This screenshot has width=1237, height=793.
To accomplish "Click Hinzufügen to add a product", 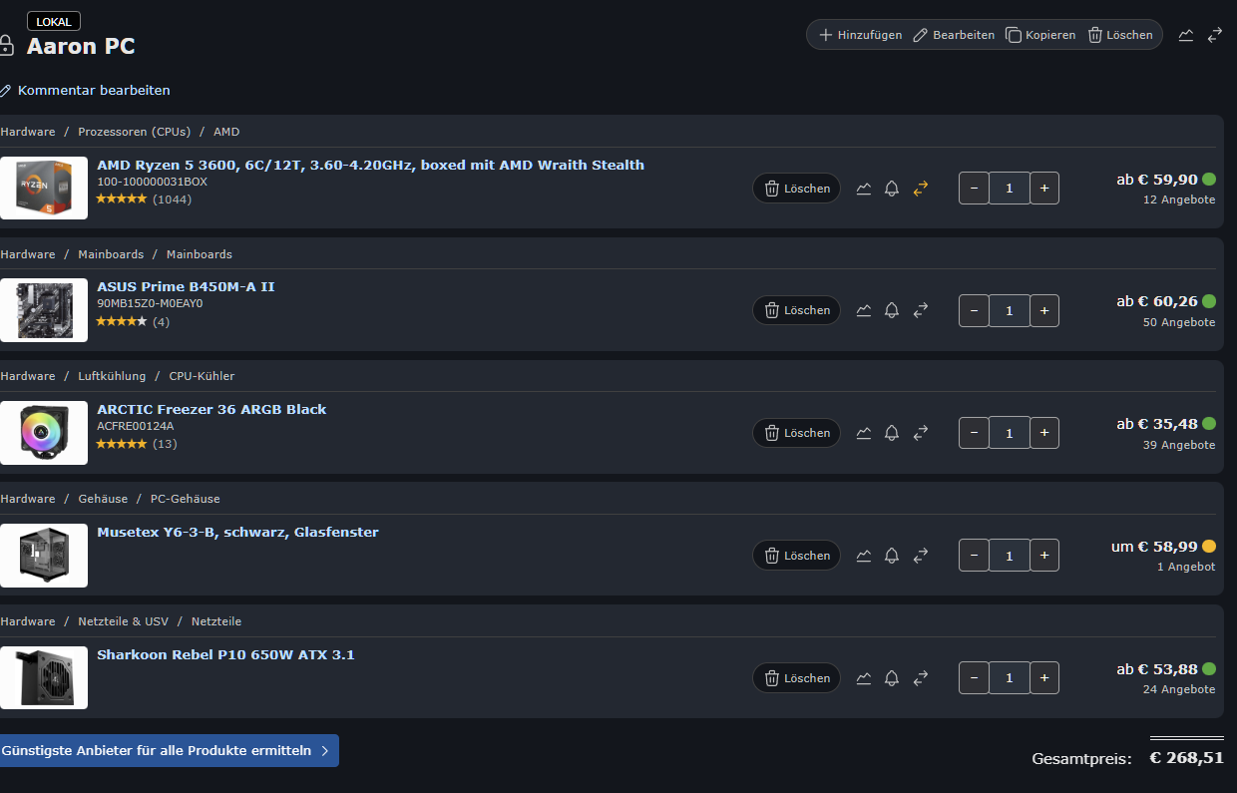I will click(x=860, y=35).
